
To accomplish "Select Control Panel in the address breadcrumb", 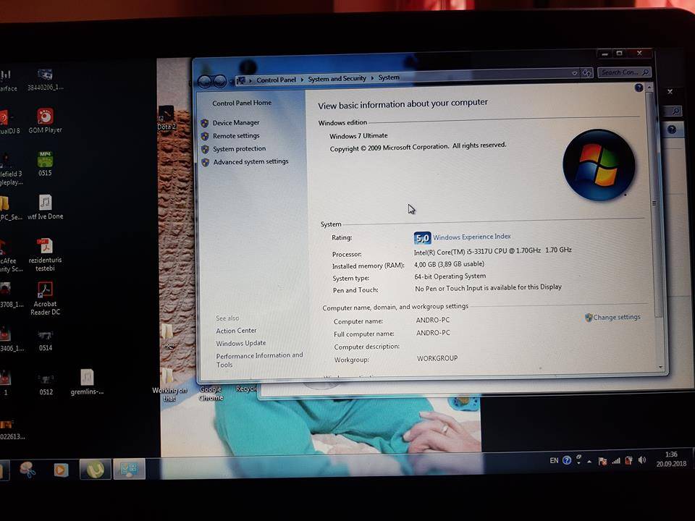I will point(276,80).
